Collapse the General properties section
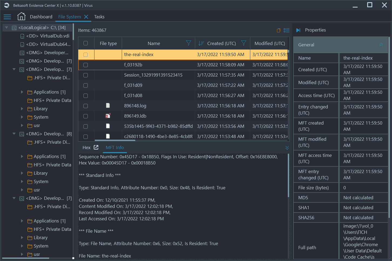Screen dimensions: 392x261 [x=381, y=45]
